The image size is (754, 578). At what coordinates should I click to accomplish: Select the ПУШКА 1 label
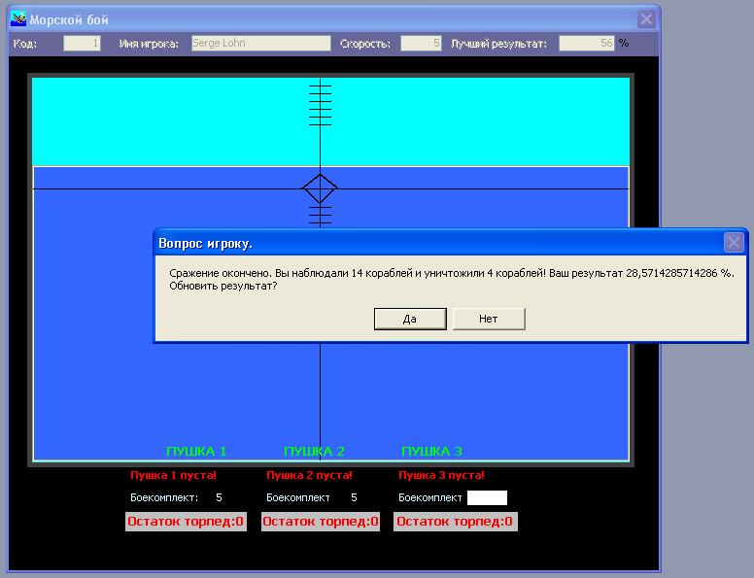[196, 452]
